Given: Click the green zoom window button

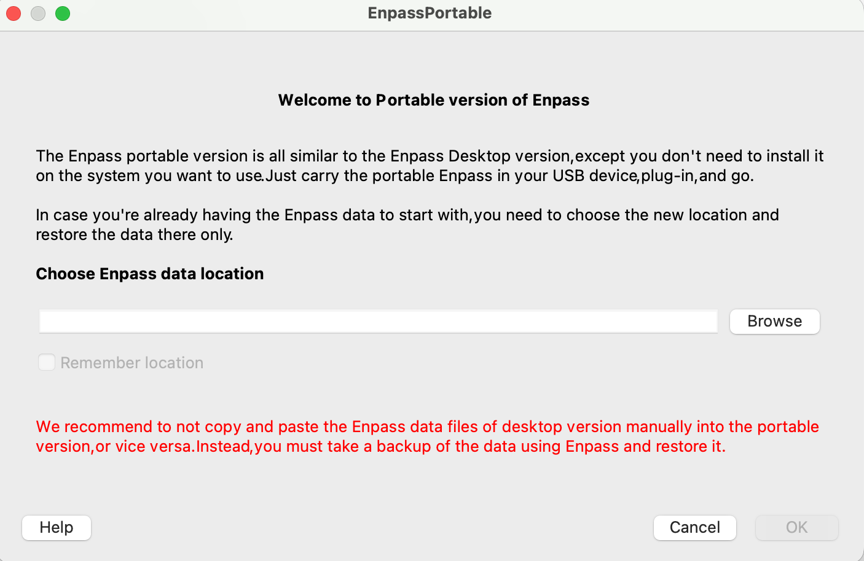Looking at the screenshot, I should [x=63, y=14].
